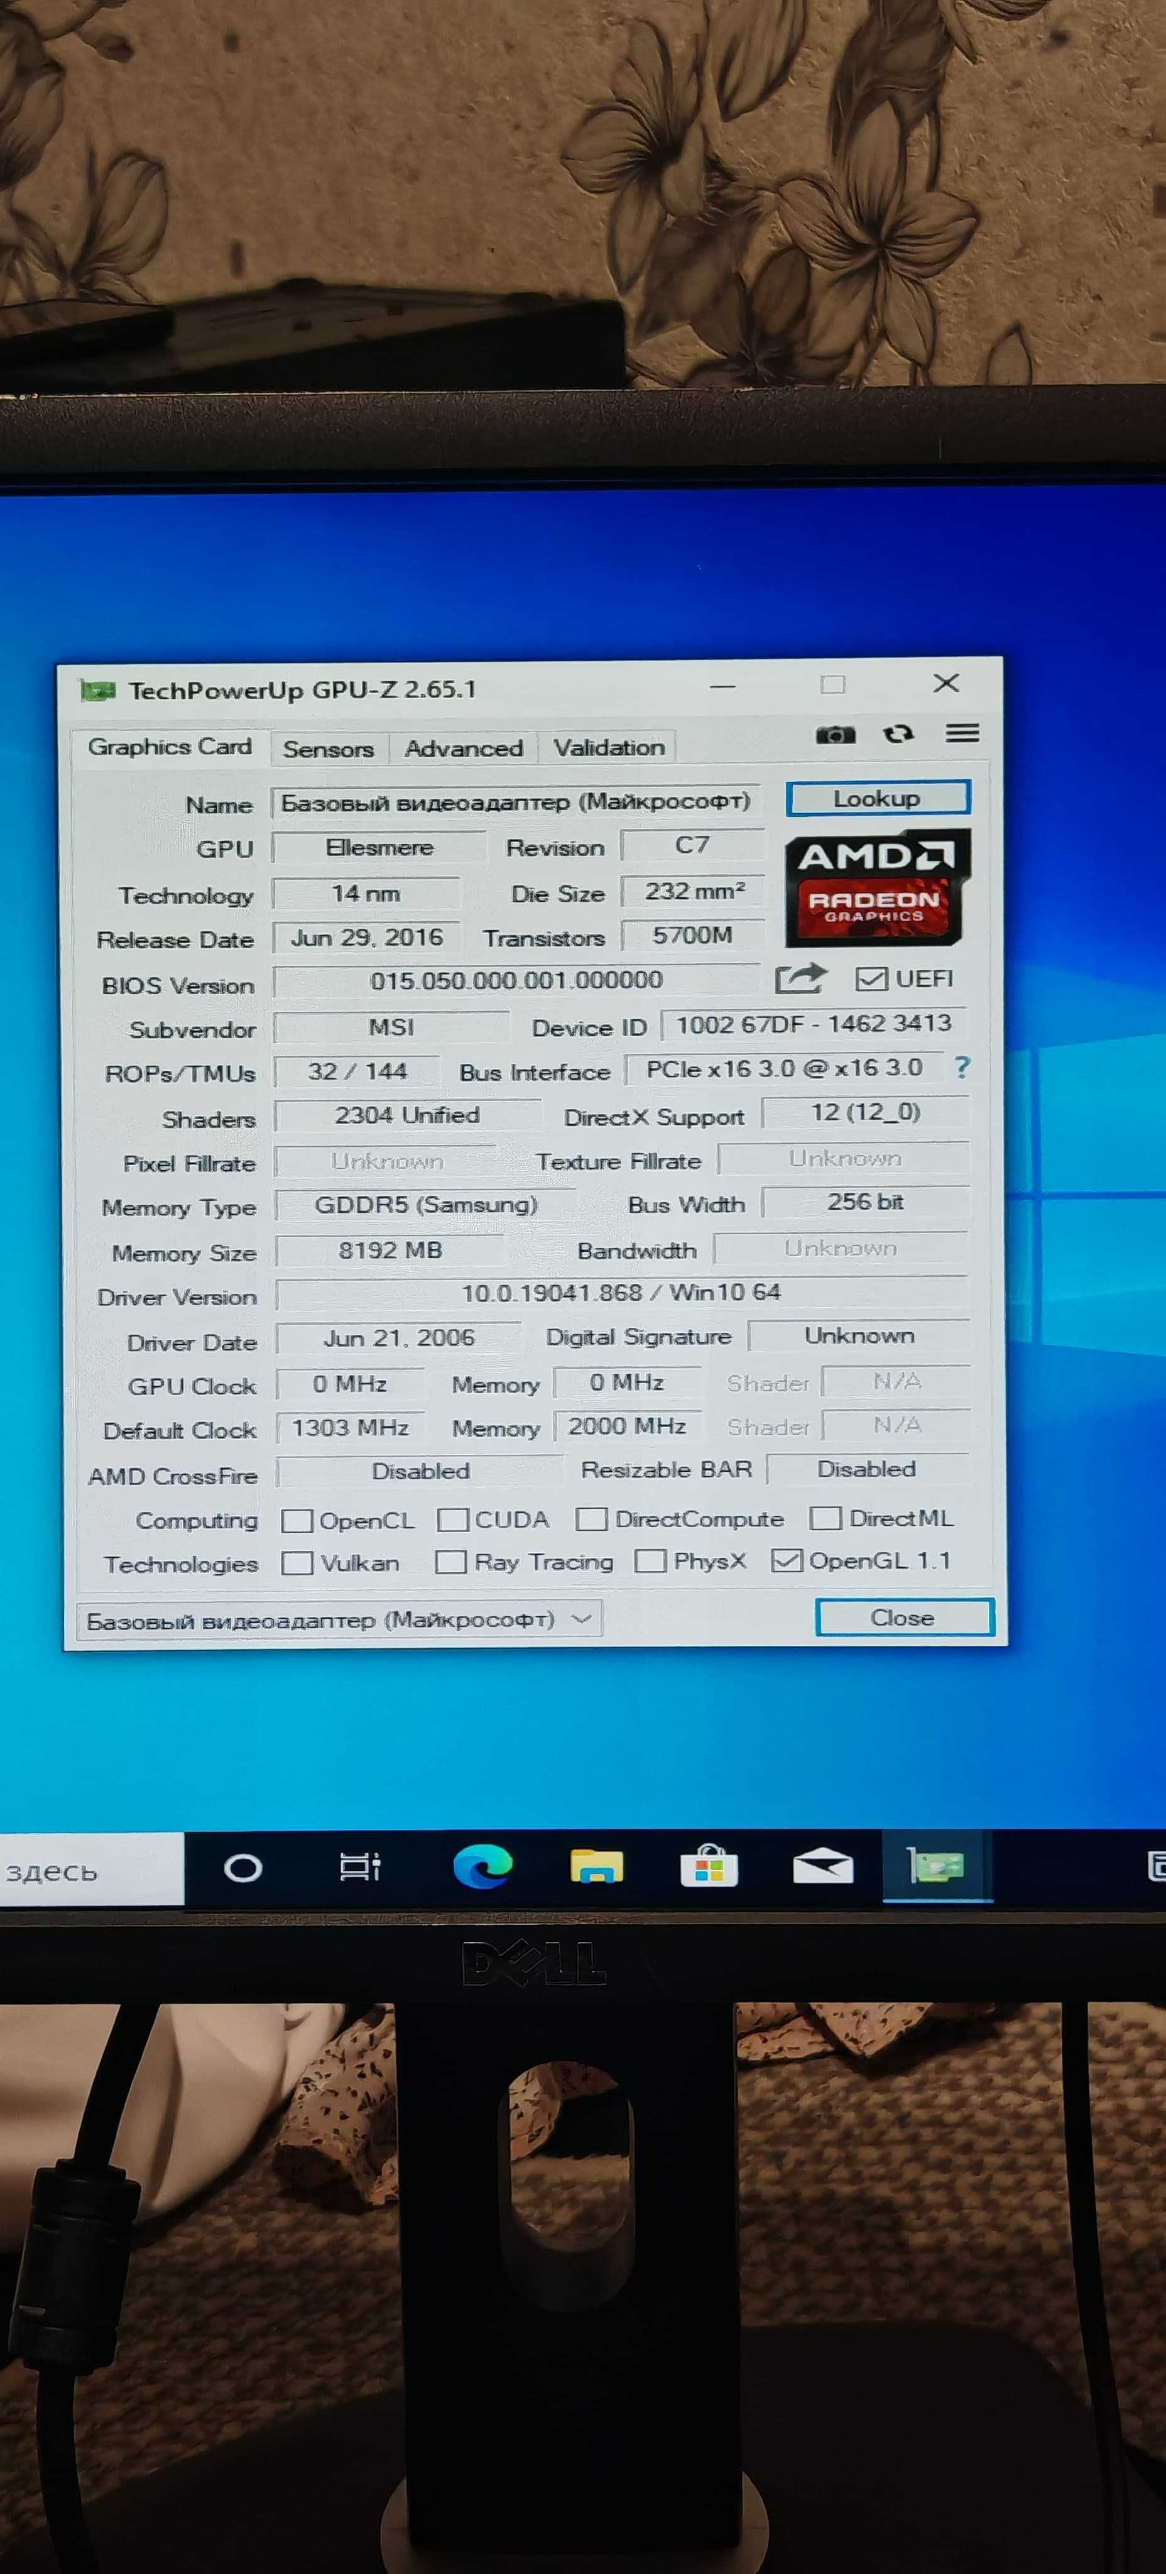Screen dimensions: 1166x2574
Task: Open Task View on the taskbar
Action: [x=360, y=1866]
